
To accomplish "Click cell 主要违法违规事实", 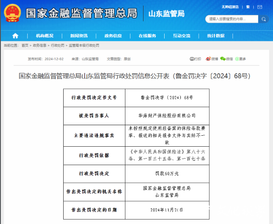I will tap(94, 136).
